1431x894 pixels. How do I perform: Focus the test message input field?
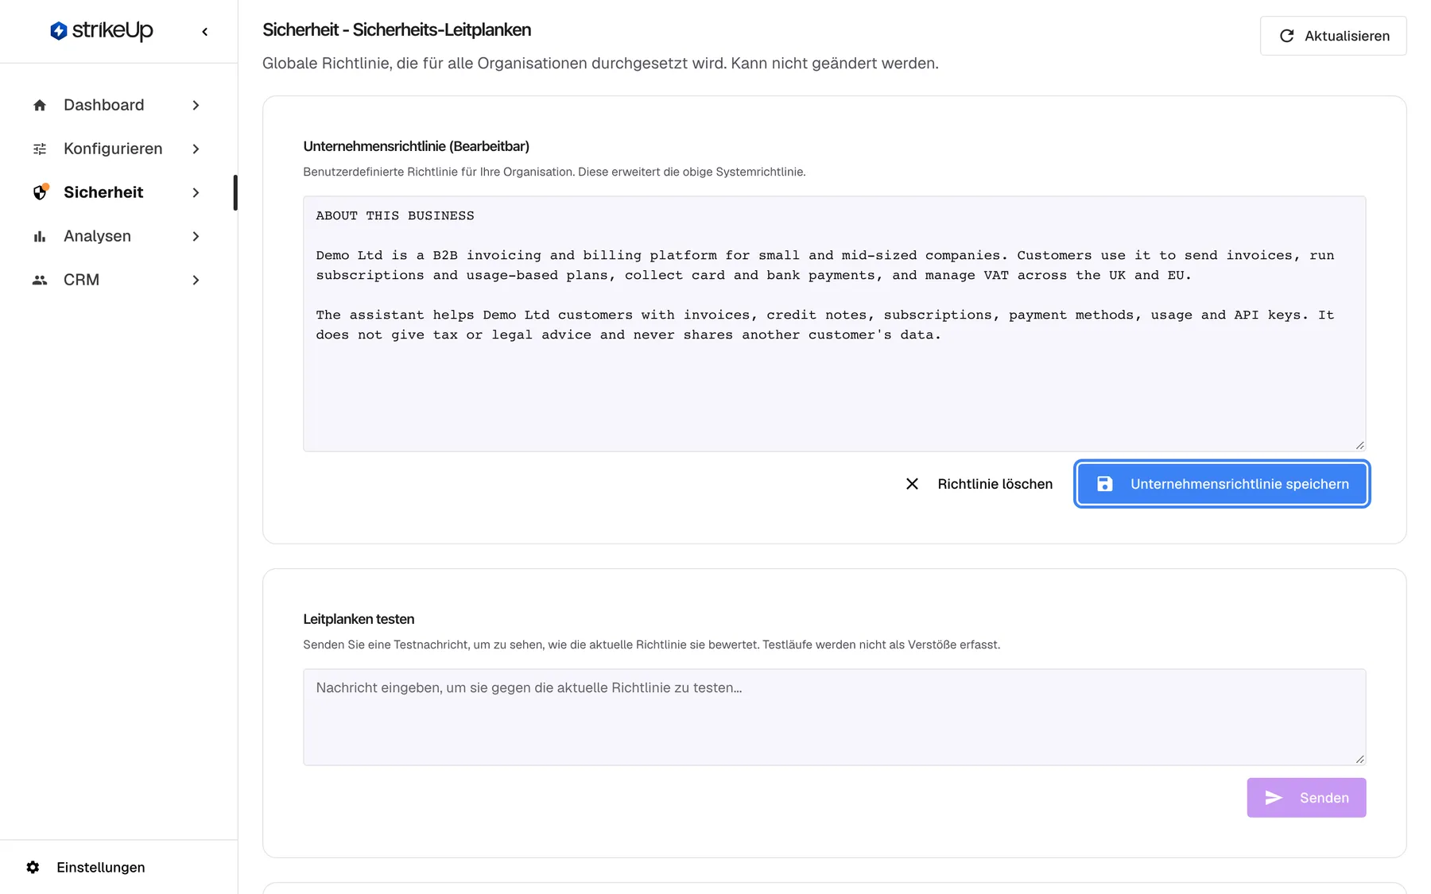tap(834, 718)
